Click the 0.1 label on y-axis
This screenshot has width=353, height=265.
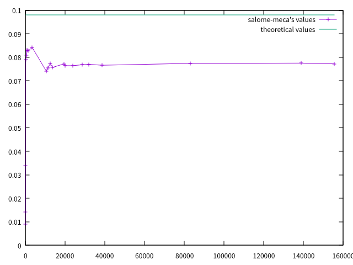16,11
